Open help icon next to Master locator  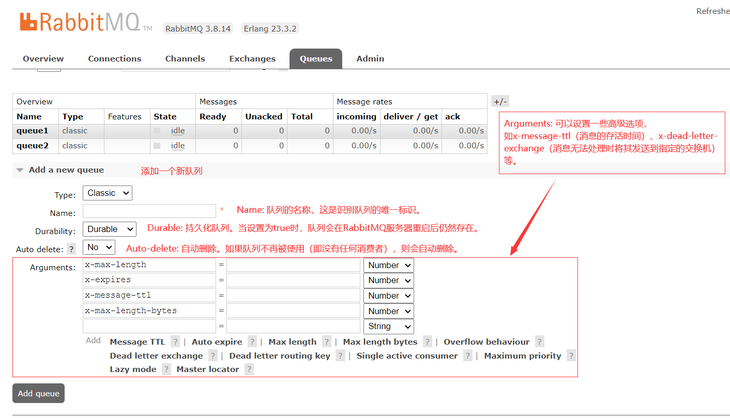[249, 369]
